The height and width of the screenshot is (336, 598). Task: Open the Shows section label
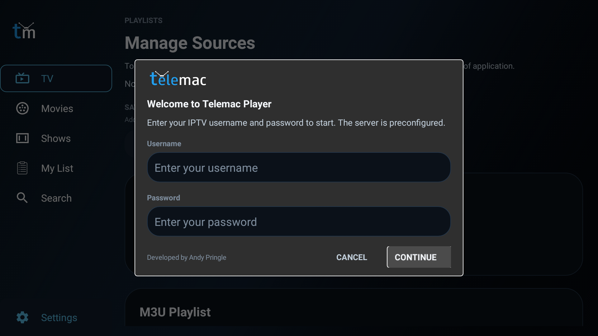(56, 138)
